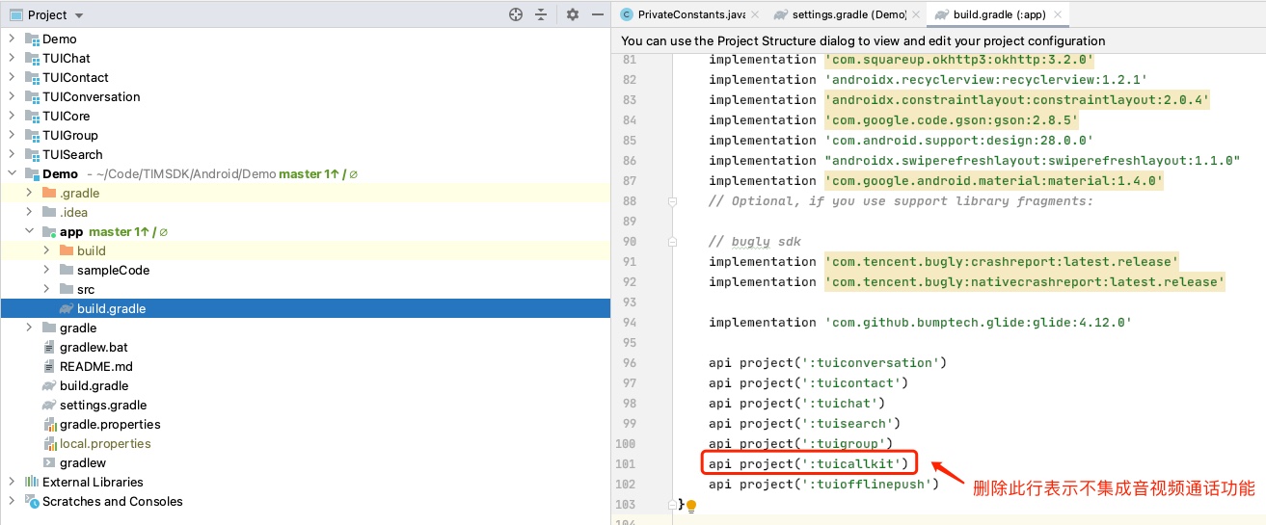Click the collapse all icon in Project panel

[x=541, y=14]
